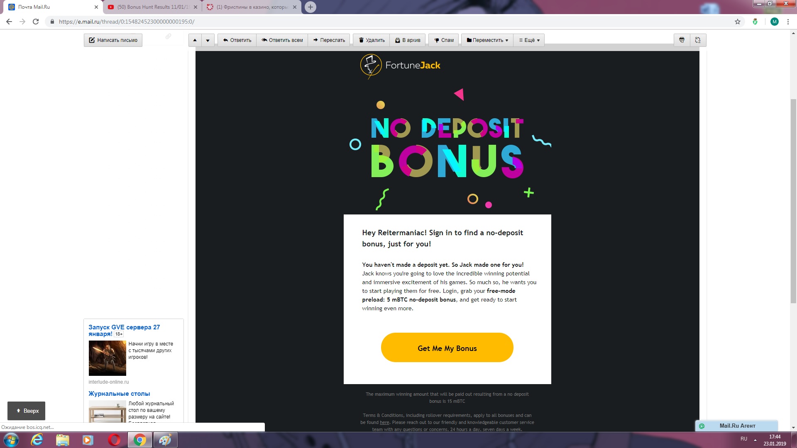Go to previous message with up arrow
797x448 pixels.
[x=195, y=40]
